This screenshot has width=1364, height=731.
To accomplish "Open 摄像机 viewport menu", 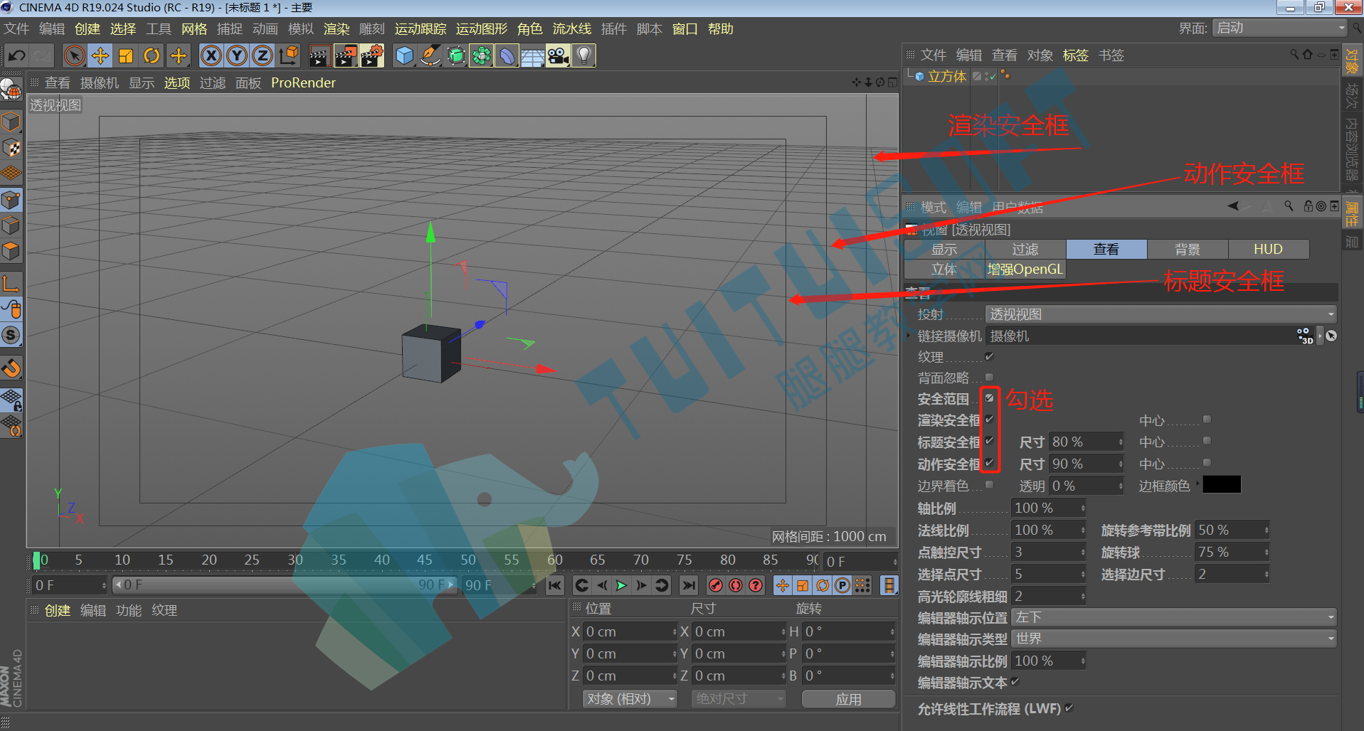I will coord(100,83).
